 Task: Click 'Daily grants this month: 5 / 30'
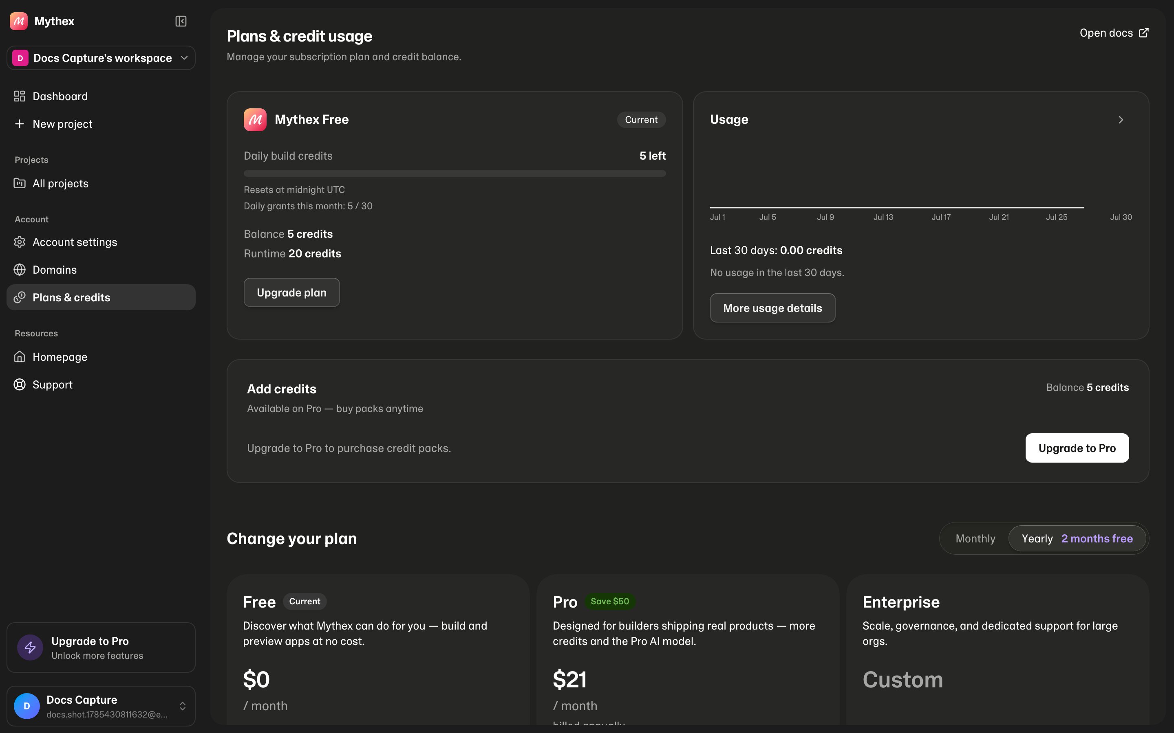308,206
